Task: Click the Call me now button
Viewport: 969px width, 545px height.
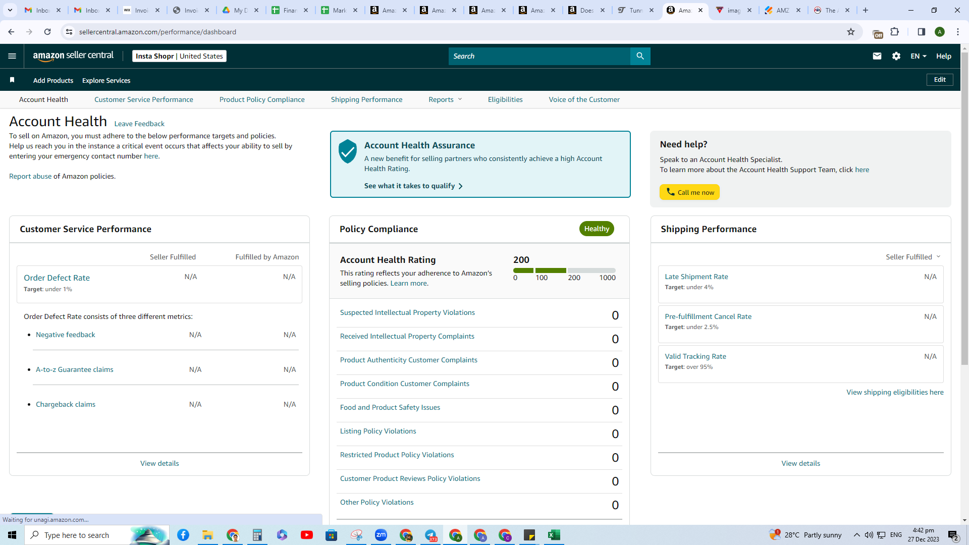Action: 689,192
